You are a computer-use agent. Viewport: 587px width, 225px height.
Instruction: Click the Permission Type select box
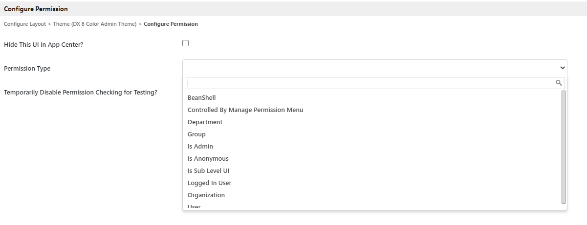coord(371,68)
